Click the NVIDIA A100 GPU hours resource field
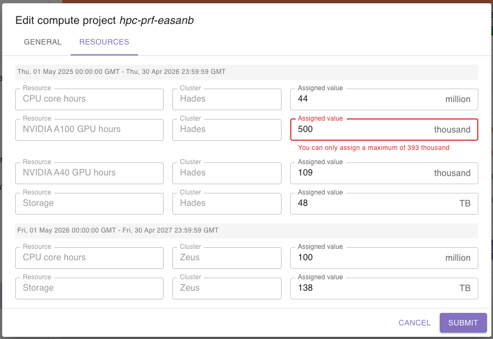 [x=89, y=130]
